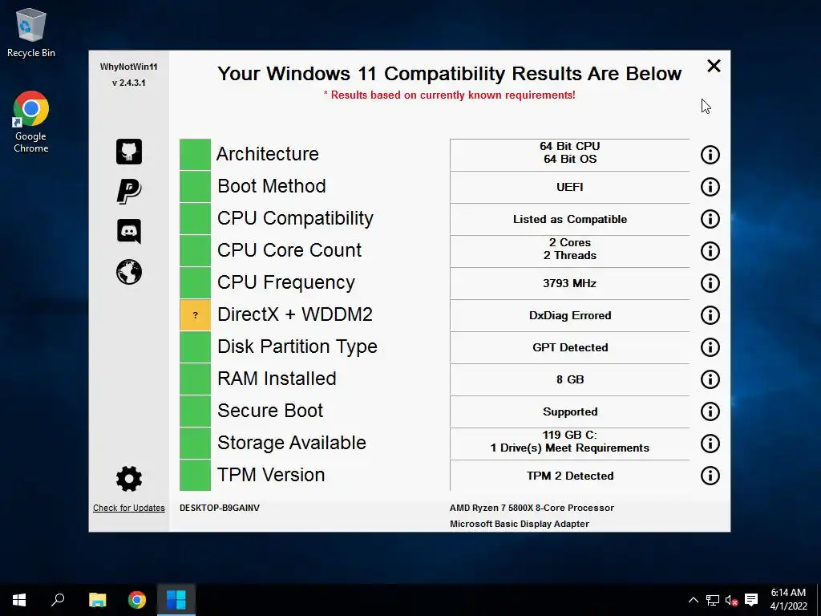Show info for RAM Installed
Image resolution: width=821 pixels, height=616 pixels.
710,379
